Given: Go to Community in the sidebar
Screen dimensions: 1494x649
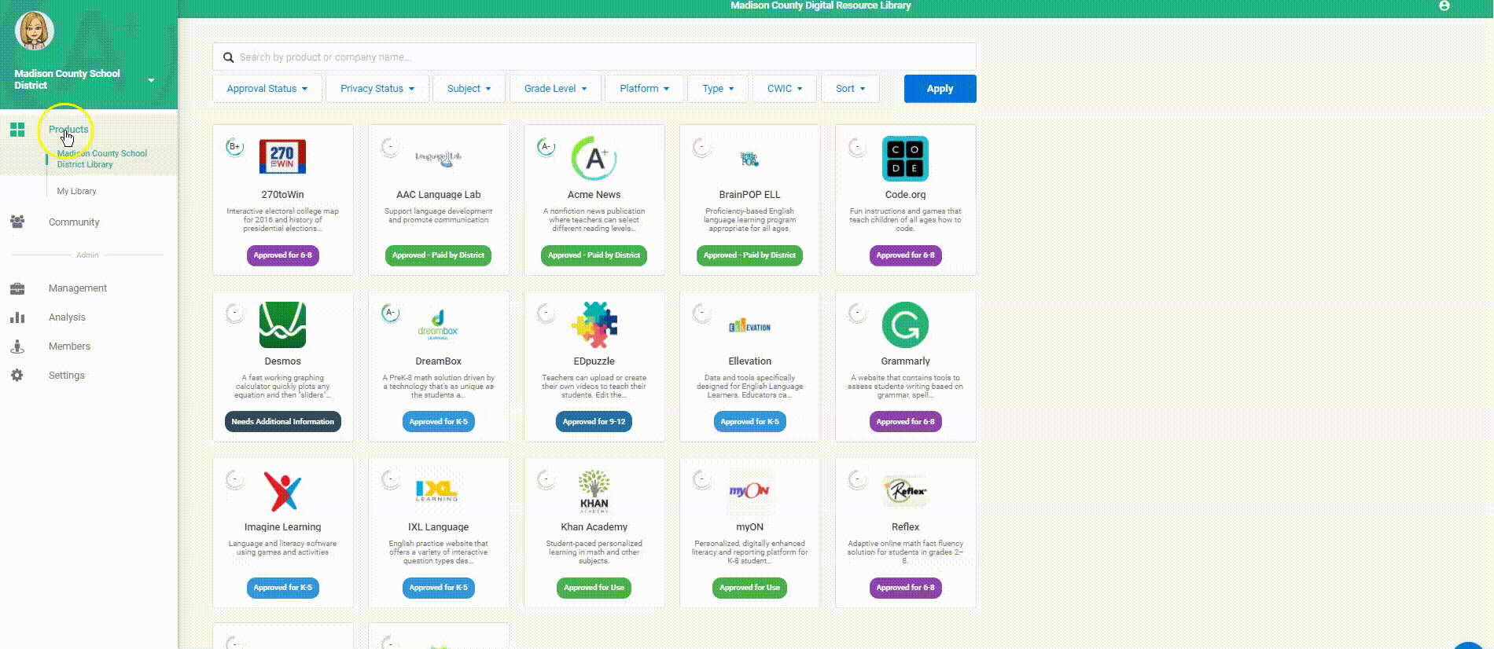Looking at the screenshot, I should tap(74, 222).
